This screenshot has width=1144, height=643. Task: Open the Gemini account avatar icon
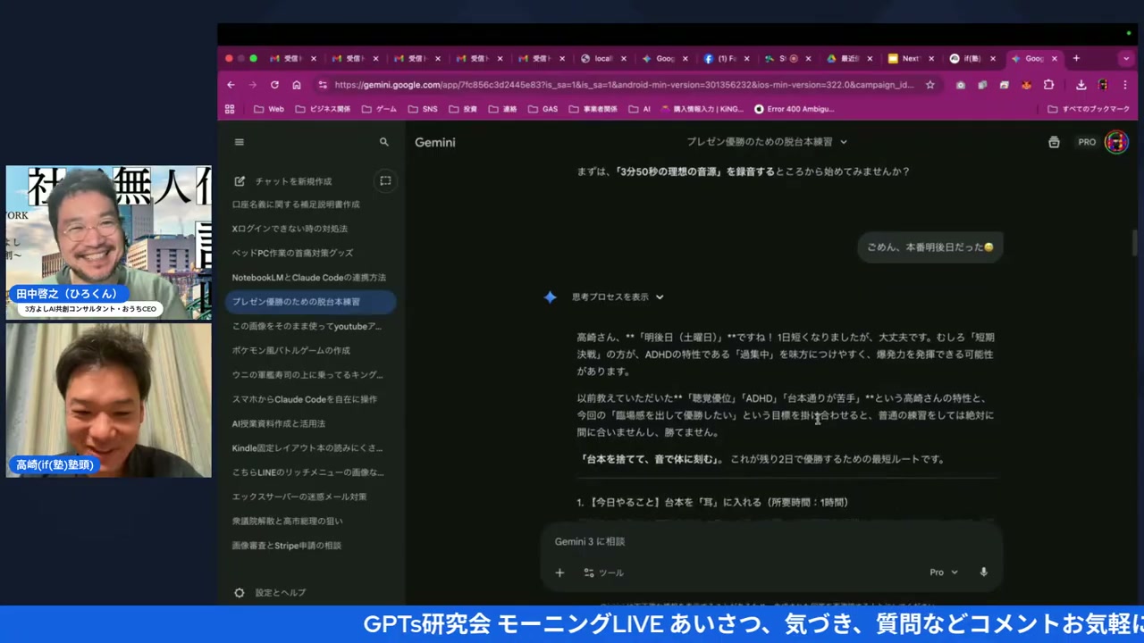pyautogui.click(x=1116, y=142)
